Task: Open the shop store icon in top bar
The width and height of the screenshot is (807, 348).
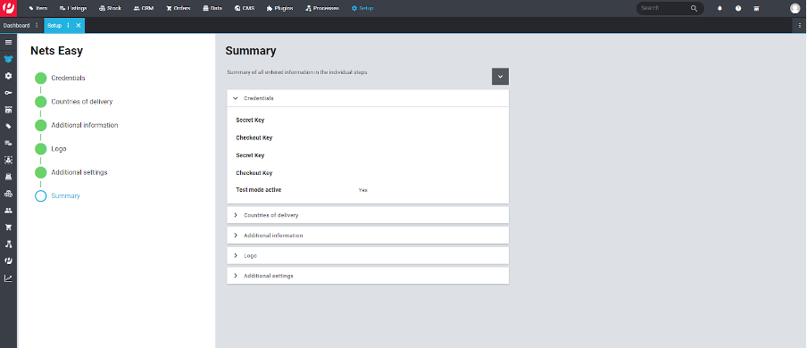Action: (756, 8)
